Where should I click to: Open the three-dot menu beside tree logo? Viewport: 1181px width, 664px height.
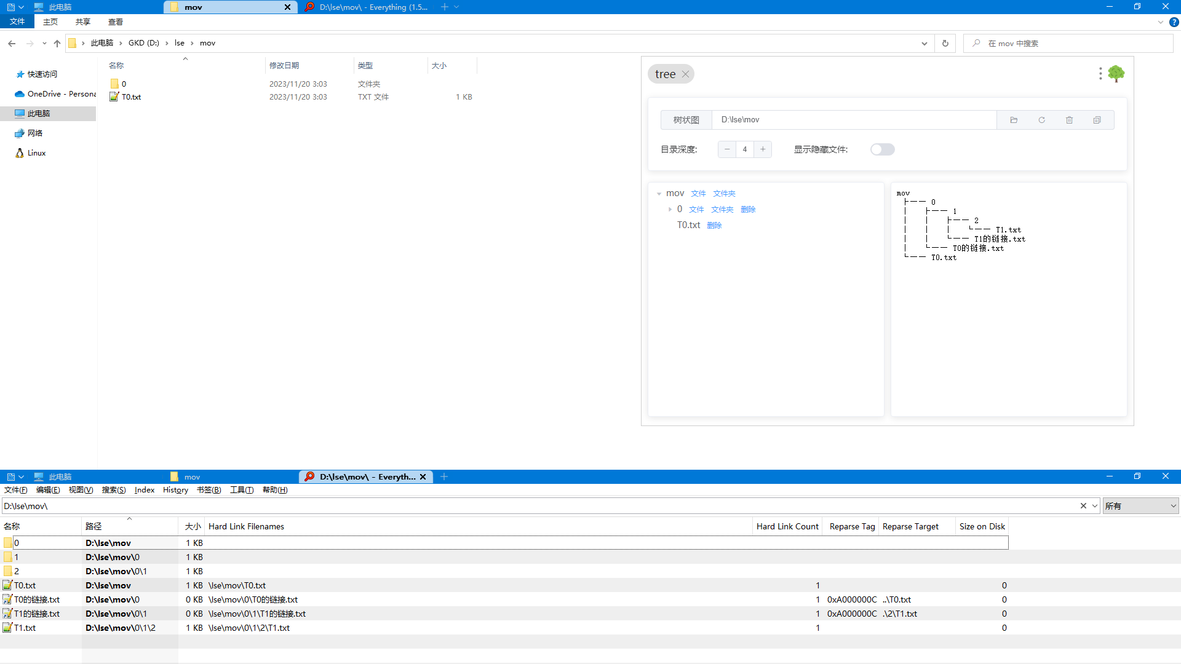click(x=1100, y=74)
